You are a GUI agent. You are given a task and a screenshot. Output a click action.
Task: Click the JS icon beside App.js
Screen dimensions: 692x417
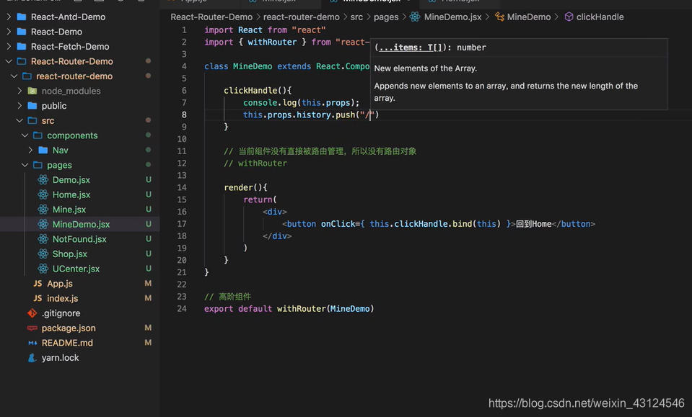(38, 284)
